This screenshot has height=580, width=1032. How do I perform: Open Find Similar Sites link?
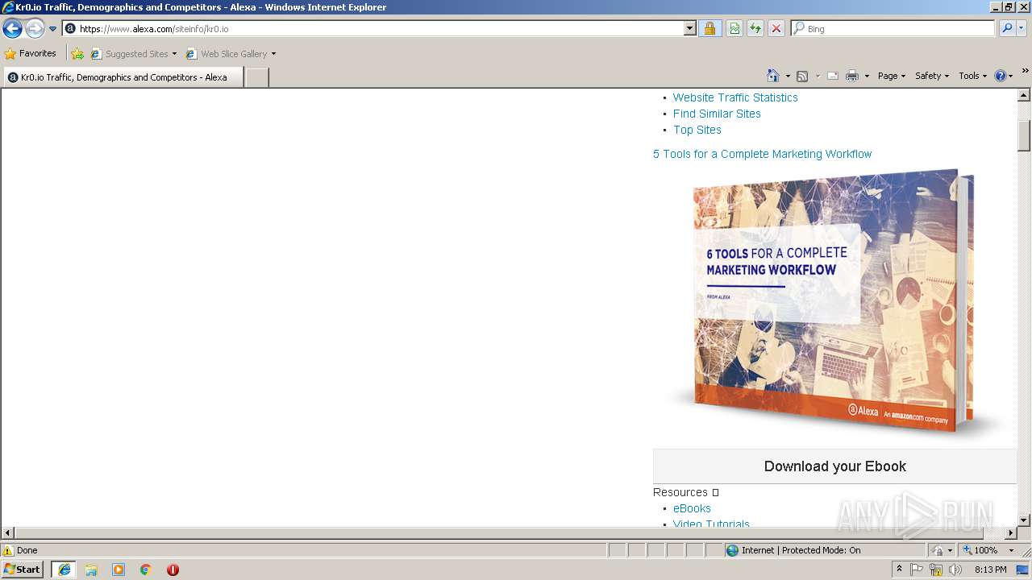pyautogui.click(x=717, y=114)
